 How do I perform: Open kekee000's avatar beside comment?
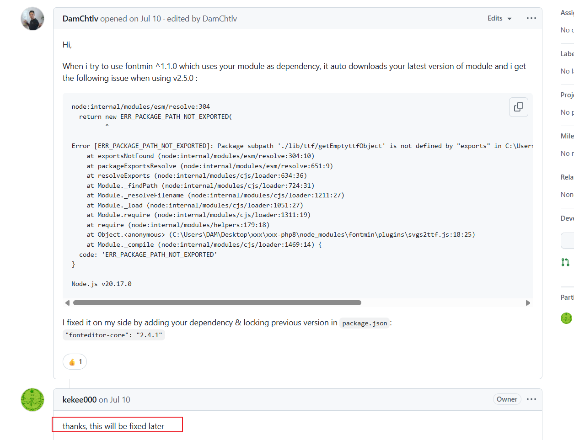32,400
